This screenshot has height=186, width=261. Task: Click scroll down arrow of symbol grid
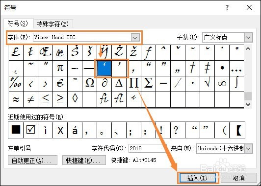click(248, 104)
